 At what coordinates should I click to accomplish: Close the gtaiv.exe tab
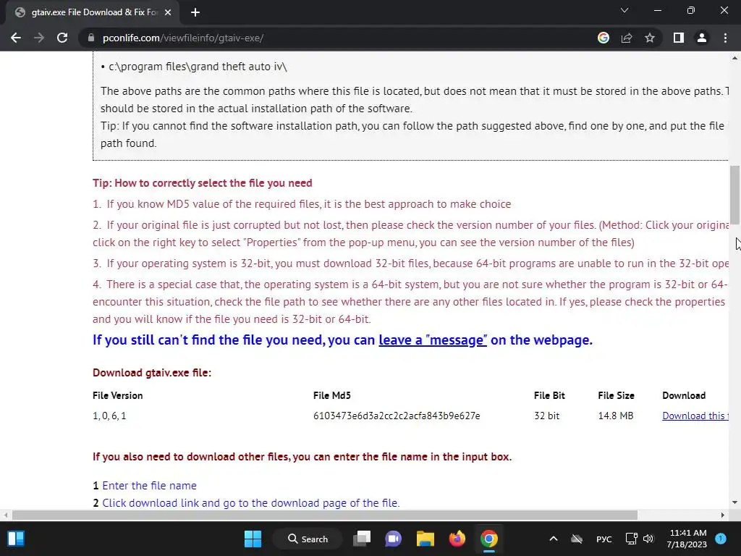[168, 12]
